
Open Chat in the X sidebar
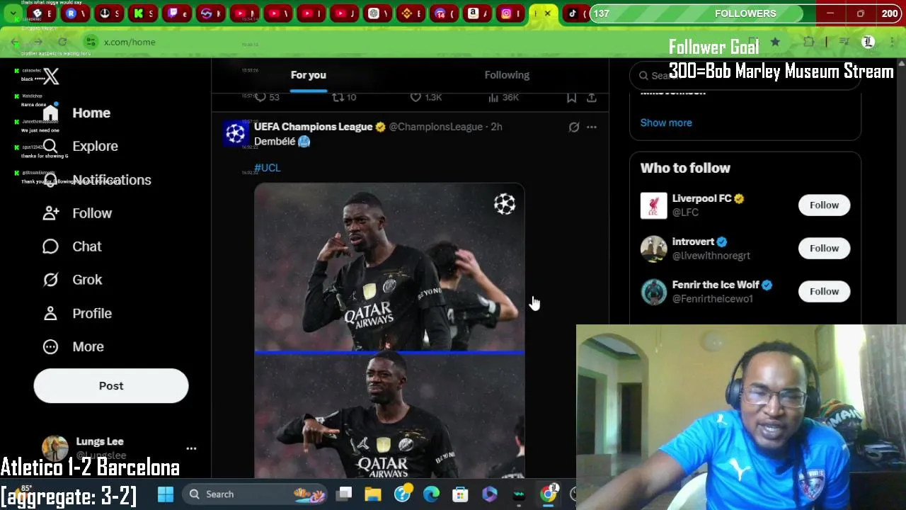point(72,246)
